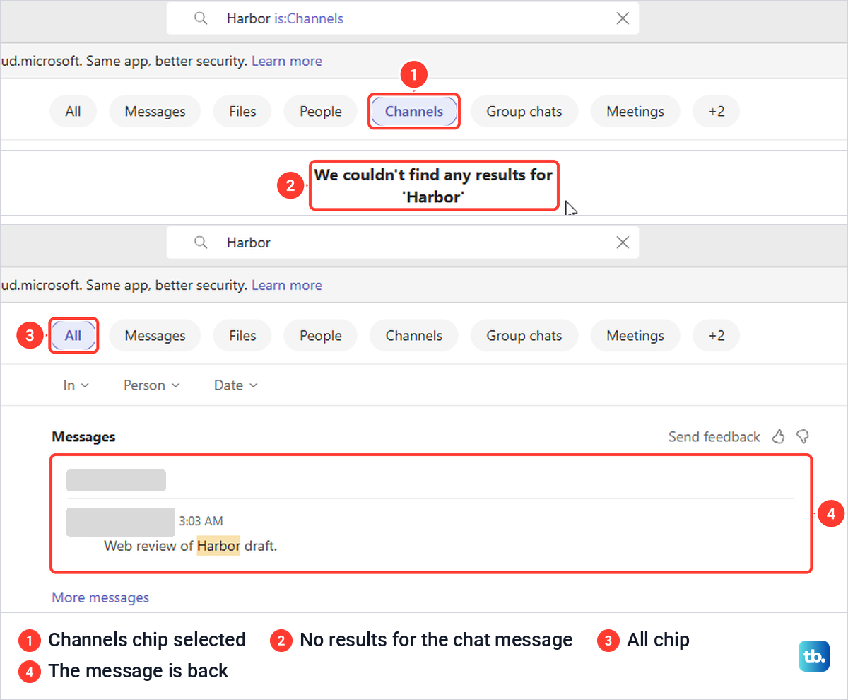Open the 'Person' filter dropdown
848x700 pixels.
coord(152,385)
